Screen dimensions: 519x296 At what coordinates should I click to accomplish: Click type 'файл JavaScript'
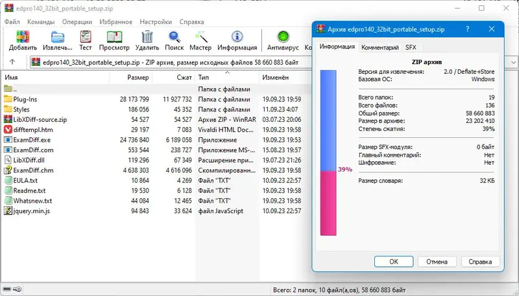(221, 211)
